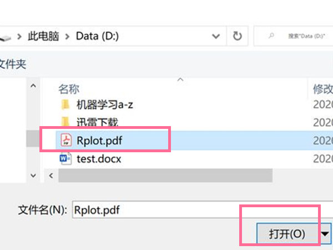Click the folder icon for 机器学习a-z
Viewport: 333px width, 250px height.
(65, 104)
